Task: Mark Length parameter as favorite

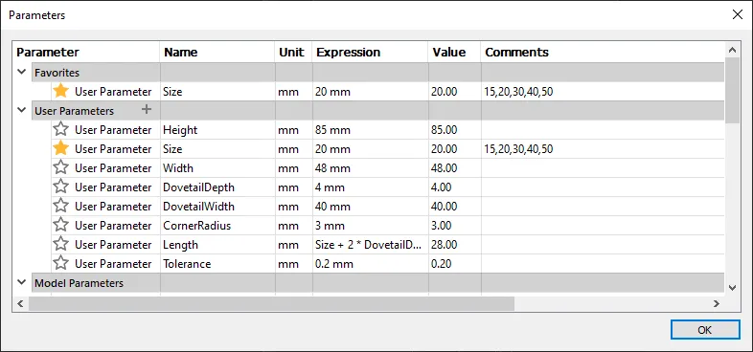Action: click(60, 245)
